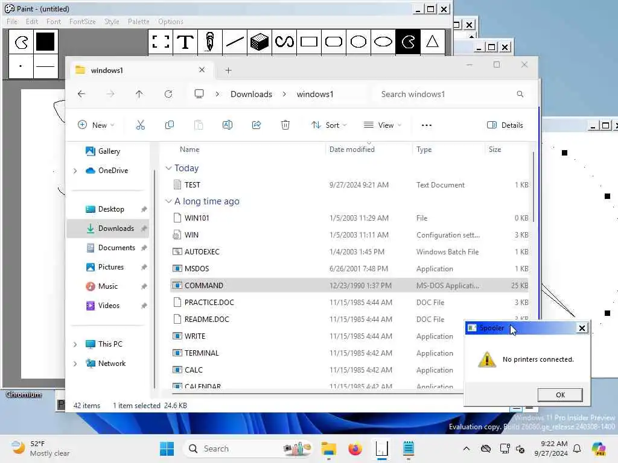The image size is (618, 463).
Task: Collapse the A long time ago group
Action: click(168, 201)
